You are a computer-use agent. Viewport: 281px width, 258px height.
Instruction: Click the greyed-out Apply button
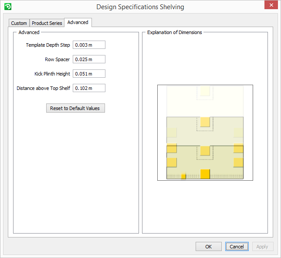tap(262, 247)
